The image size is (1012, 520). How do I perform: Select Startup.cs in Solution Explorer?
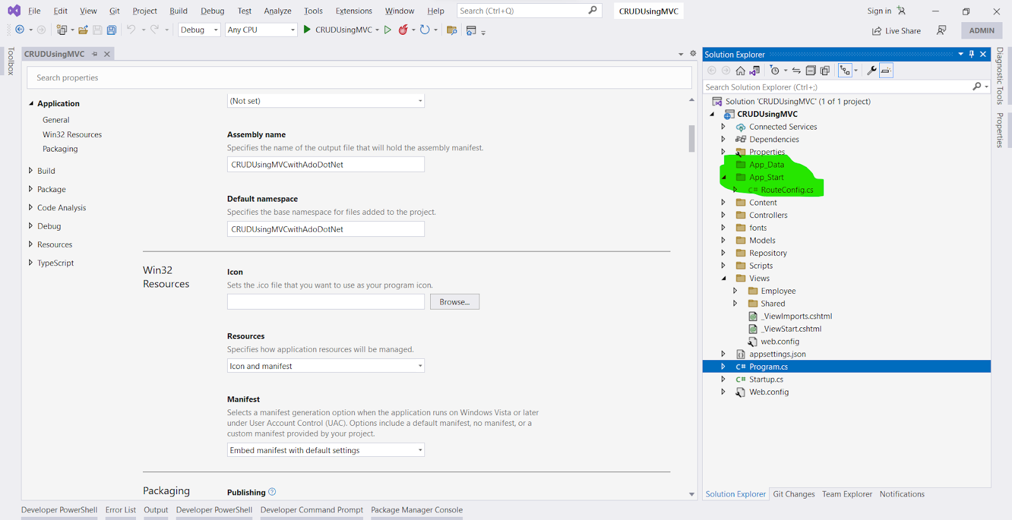point(766,379)
